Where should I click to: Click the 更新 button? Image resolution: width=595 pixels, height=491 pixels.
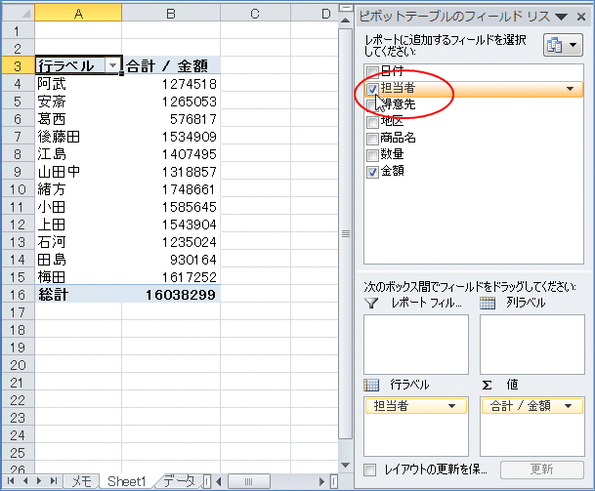542,470
